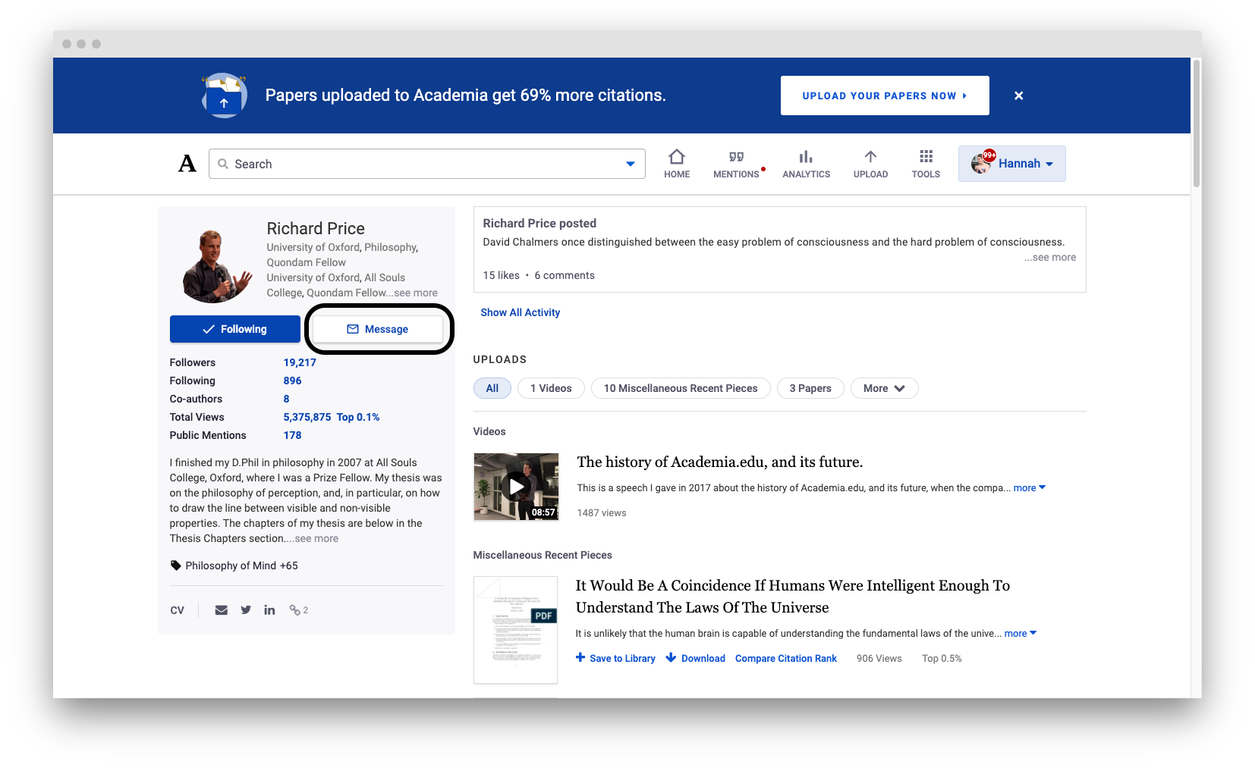1255x774 pixels.
Task: Click the Message button
Action: point(378,329)
